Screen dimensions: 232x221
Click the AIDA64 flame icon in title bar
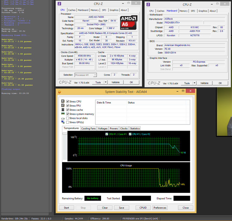(x=59, y=92)
